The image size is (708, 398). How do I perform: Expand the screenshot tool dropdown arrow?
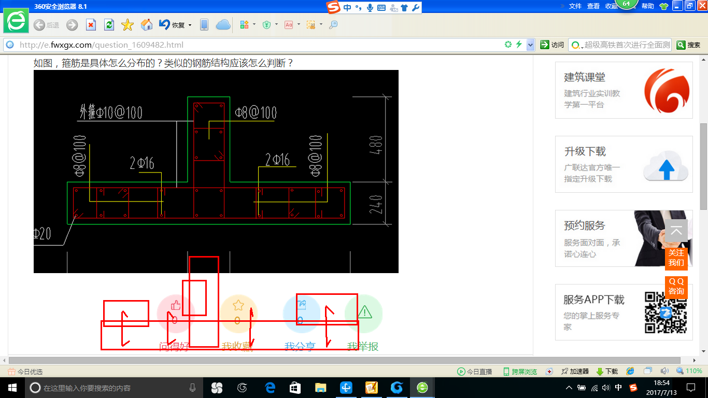(x=321, y=24)
